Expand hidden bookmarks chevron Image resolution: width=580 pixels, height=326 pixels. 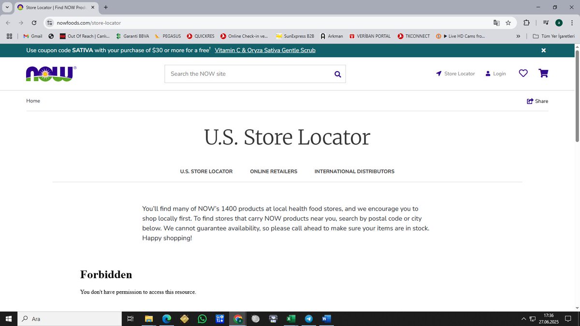(518, 36)
